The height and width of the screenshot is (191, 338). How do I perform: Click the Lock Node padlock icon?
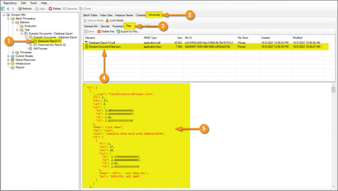point(107,20)
